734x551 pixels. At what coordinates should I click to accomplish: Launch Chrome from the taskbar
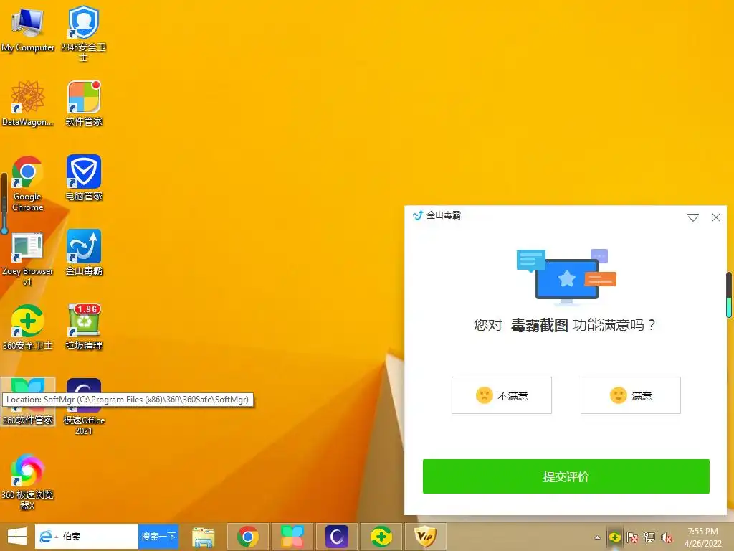click(248, 537)
